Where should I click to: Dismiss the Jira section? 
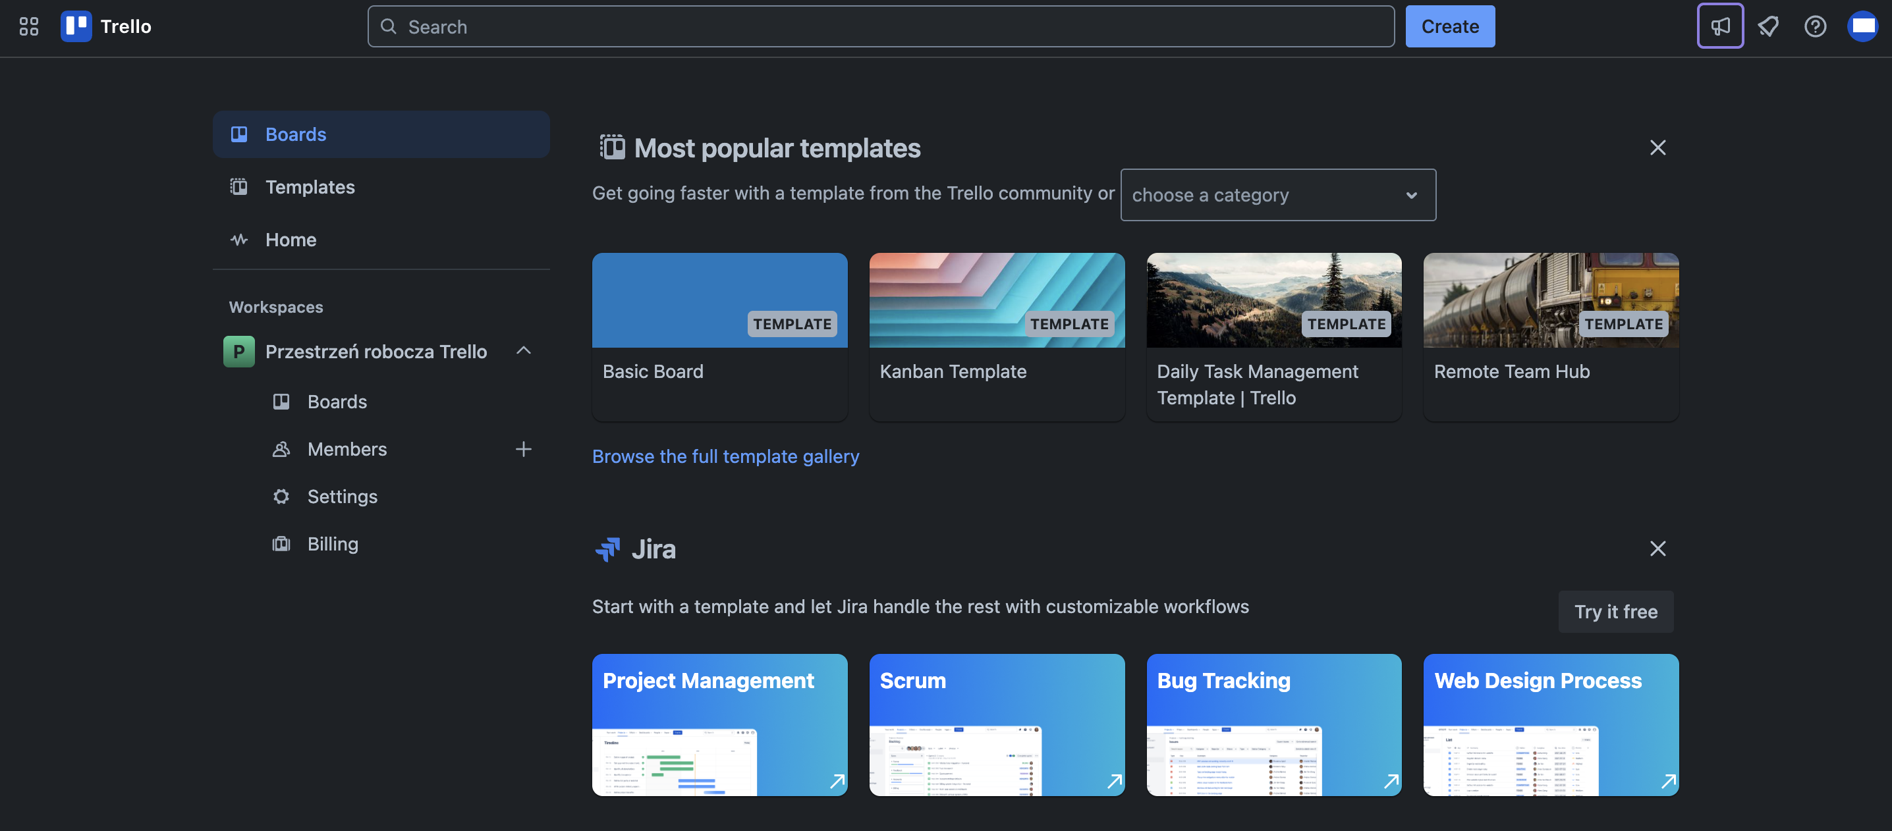1657,549
